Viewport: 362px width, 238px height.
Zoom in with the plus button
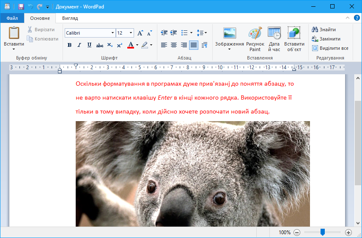(x=348, y=233)
